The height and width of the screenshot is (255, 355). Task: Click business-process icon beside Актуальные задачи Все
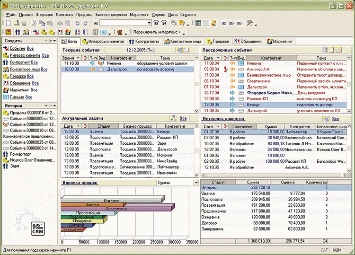tap(174, 118)
